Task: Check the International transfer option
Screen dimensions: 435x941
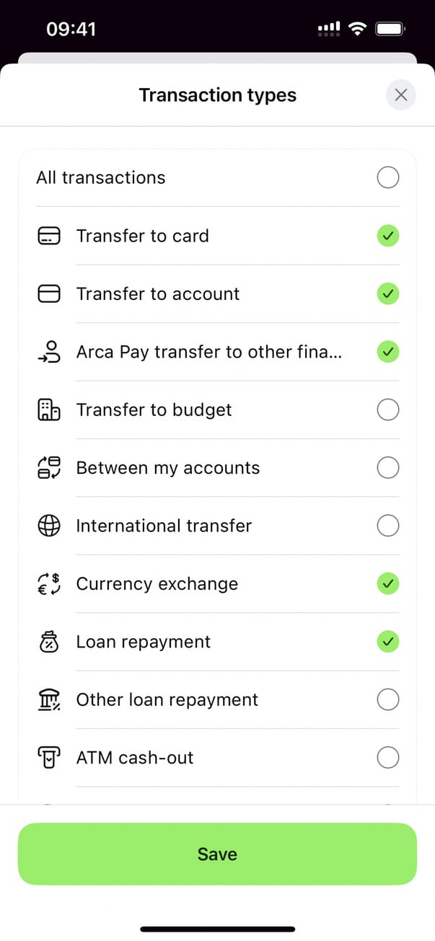Action: tap(388, 526)
